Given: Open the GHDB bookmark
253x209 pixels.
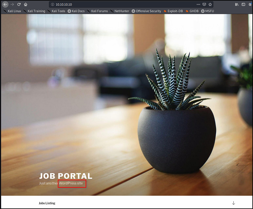Looking at the screenshot, I should tap(192, 11).
